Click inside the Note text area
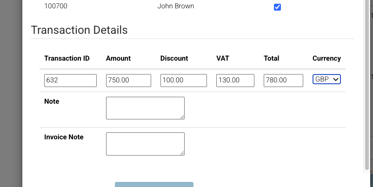 coord(145,107)
